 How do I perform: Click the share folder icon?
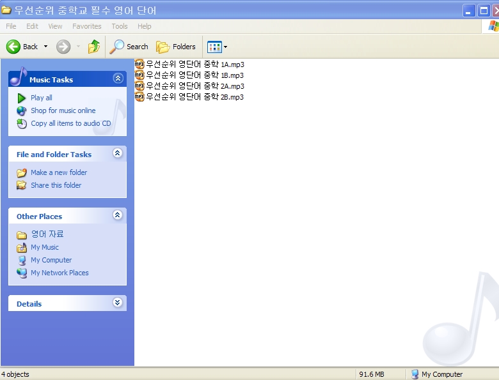tap(21, 185)
